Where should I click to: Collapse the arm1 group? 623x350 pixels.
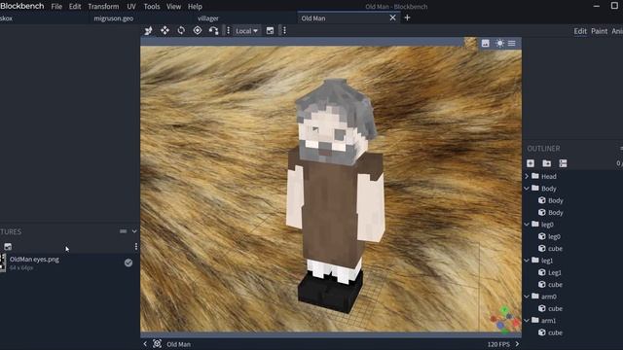pyautogui.click(x=527, y=320)
